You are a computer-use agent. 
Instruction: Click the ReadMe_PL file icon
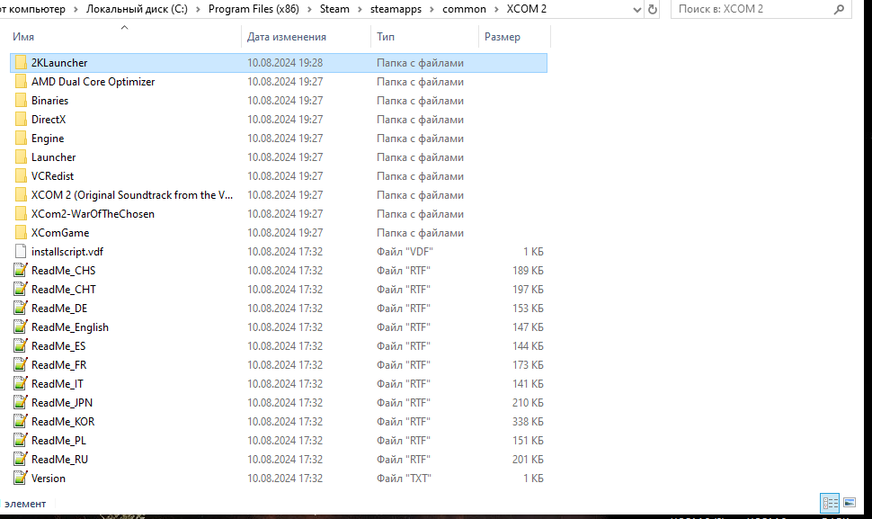(x=21, y=441)
